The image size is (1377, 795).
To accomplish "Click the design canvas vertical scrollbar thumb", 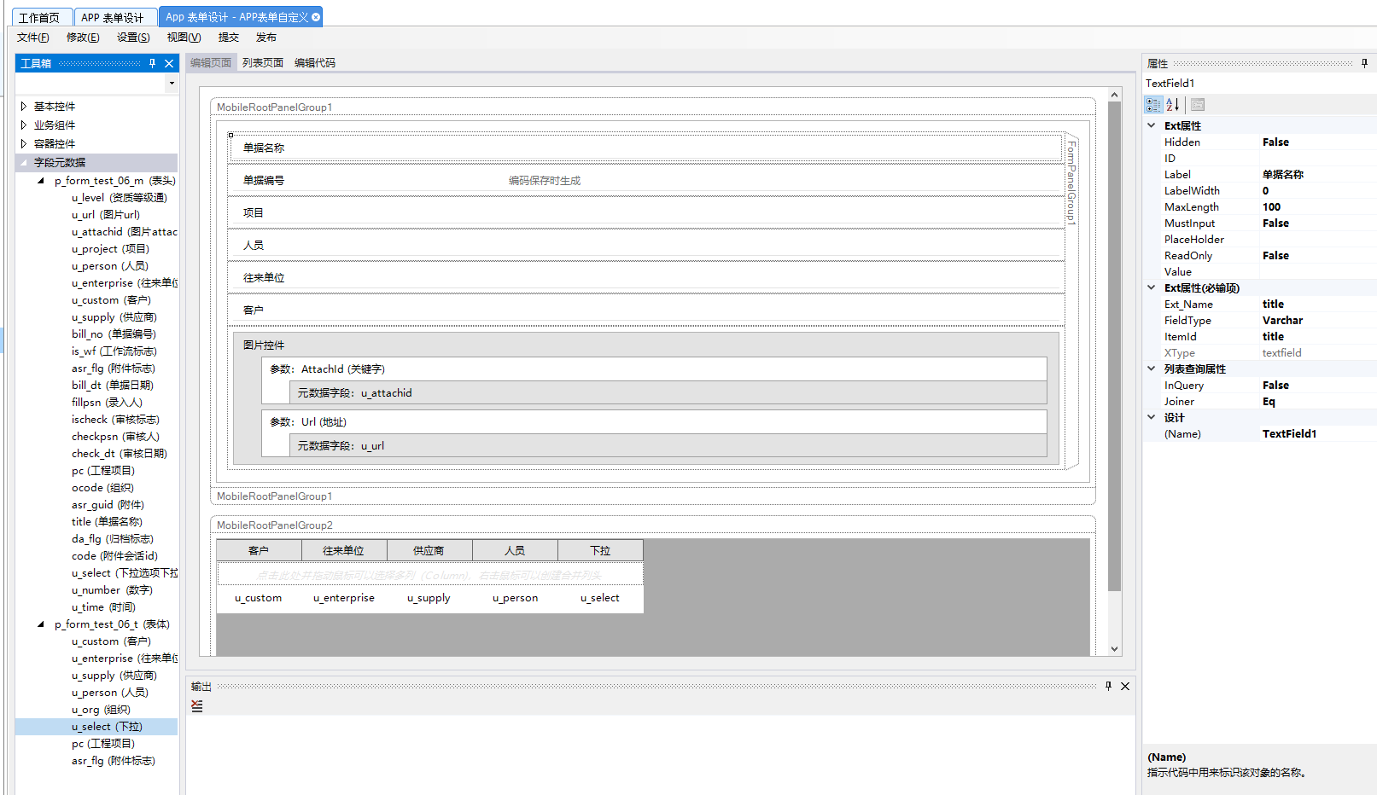I will pos(1114,346).
